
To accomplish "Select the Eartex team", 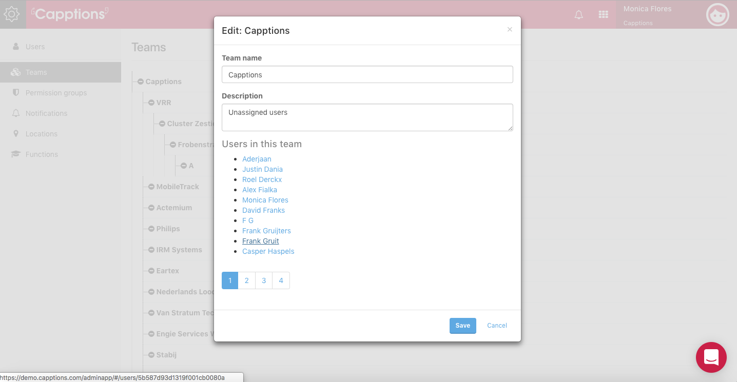I will tap(168, 271).
